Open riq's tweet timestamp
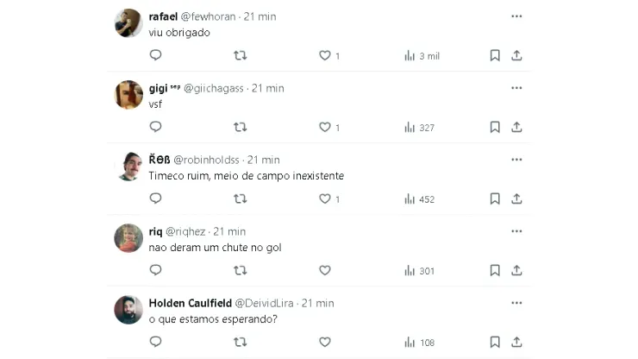This screenshot has height=359, width=638. [x=230, y=231]
